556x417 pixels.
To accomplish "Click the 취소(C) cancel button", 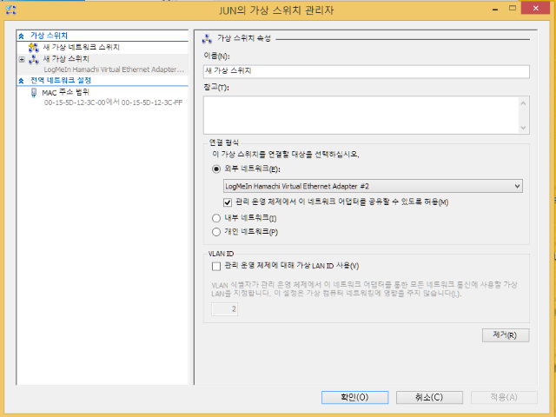I will (x=429, y=397).
